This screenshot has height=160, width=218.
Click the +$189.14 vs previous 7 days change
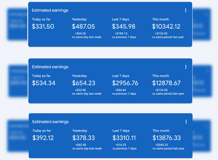[121, 33]
